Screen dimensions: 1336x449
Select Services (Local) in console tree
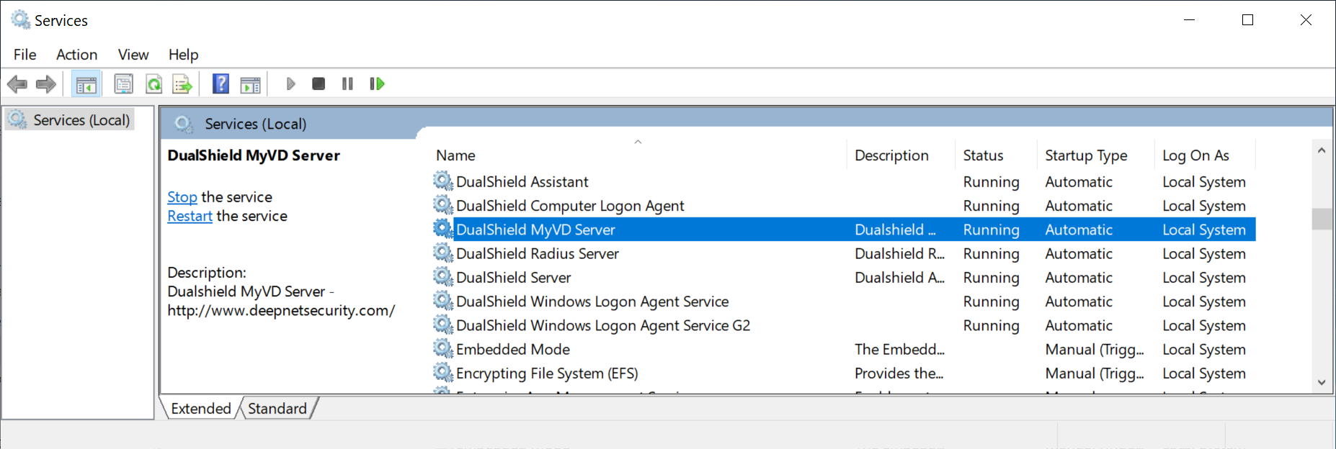tap(81, 120)
